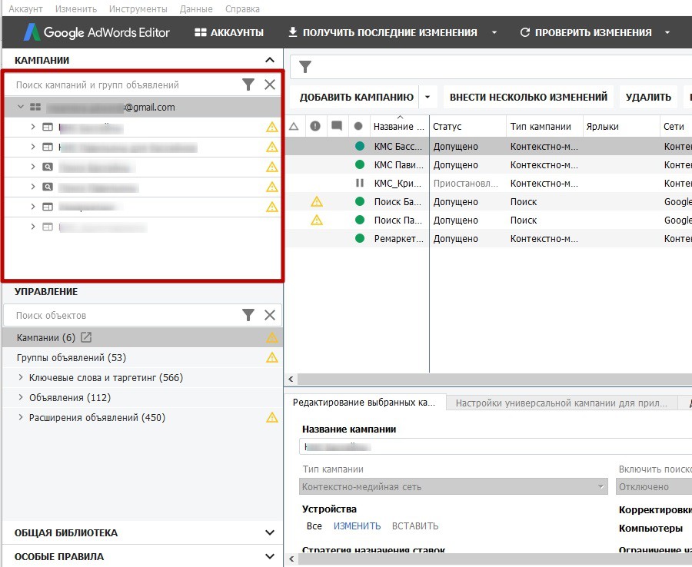This screenshot has width=692, height=567.
Task: Click pause status icon of КМС_Кри... row
Action: tap(360, 183)
